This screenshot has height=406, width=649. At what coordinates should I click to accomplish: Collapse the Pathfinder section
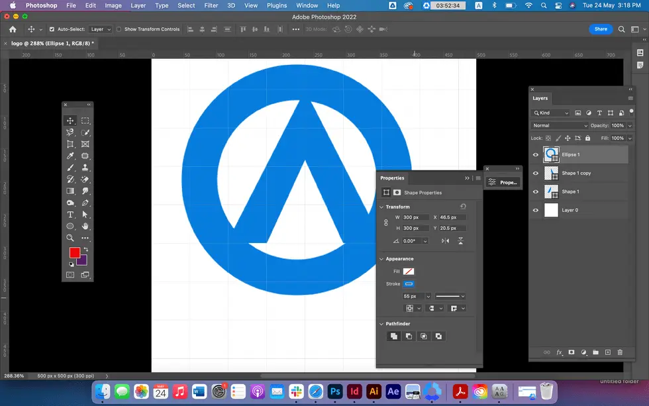[x=381, y=324]
